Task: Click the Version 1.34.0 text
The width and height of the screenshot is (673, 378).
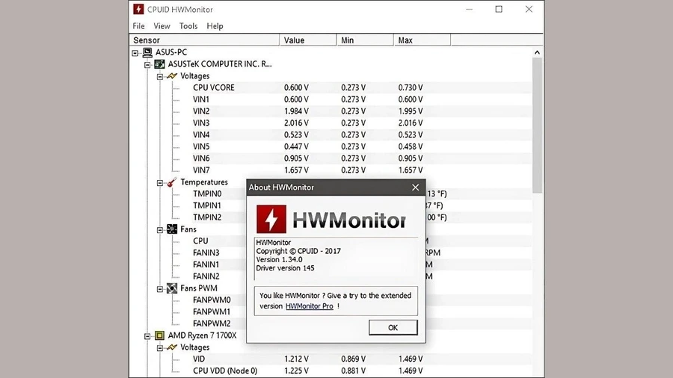Action: point(279,260)
